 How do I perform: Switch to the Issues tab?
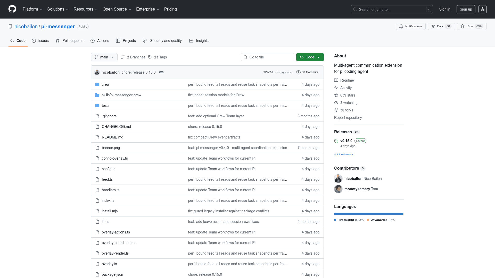40,41
